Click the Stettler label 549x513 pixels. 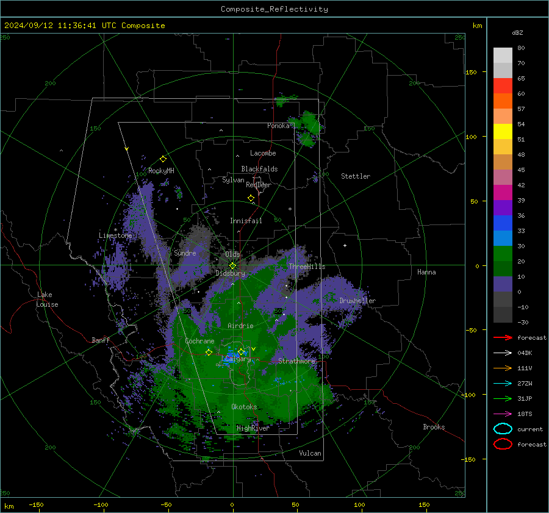tap(356, 176)
